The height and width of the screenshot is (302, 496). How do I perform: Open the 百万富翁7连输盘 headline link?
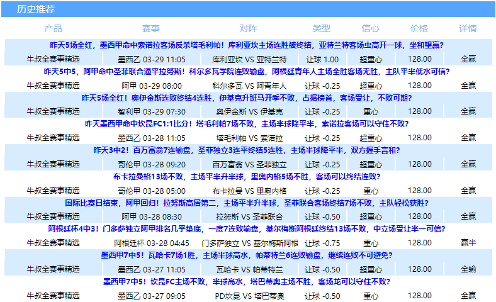point(247,150)
